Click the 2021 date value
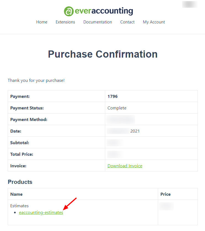205x231 pixels. point(135,131)
